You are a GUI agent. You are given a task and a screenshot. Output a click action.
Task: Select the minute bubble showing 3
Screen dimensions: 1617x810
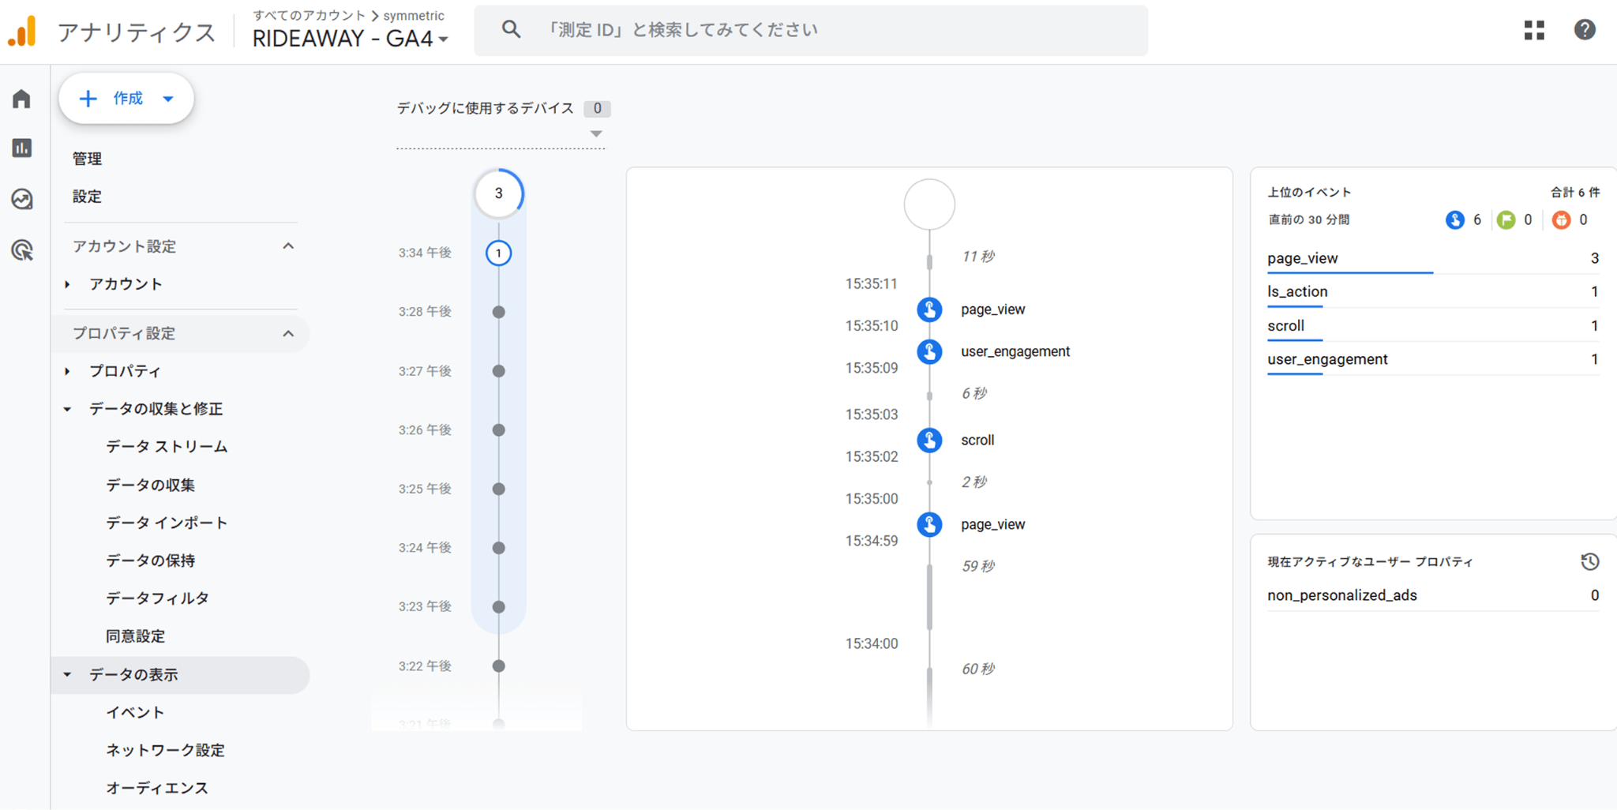[498, 193]
